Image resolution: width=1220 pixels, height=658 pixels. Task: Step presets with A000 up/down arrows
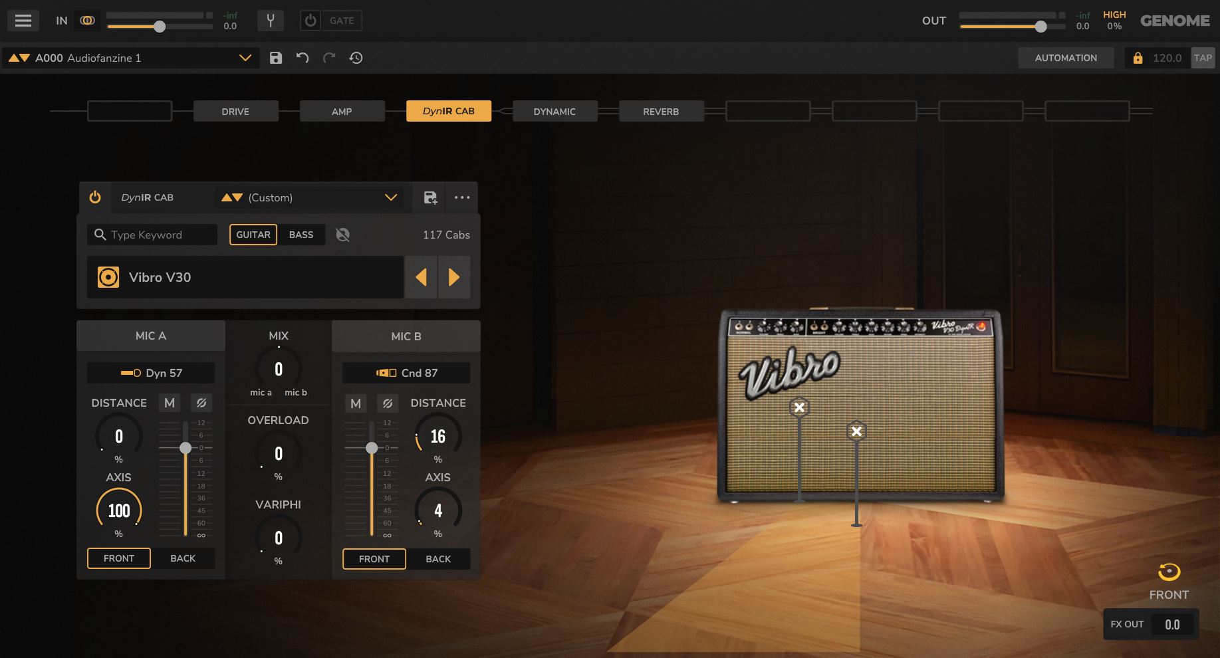click(x=19, y=58)
